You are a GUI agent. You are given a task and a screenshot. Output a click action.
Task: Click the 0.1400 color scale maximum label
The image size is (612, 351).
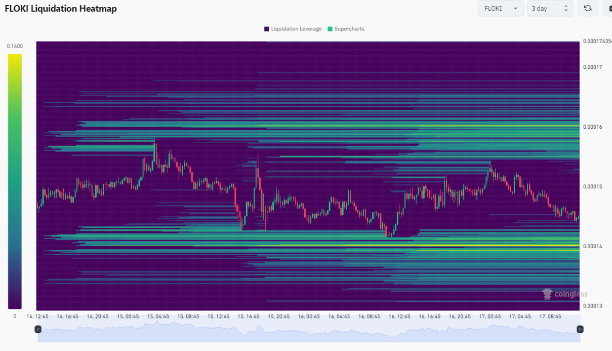coord(15,46)
